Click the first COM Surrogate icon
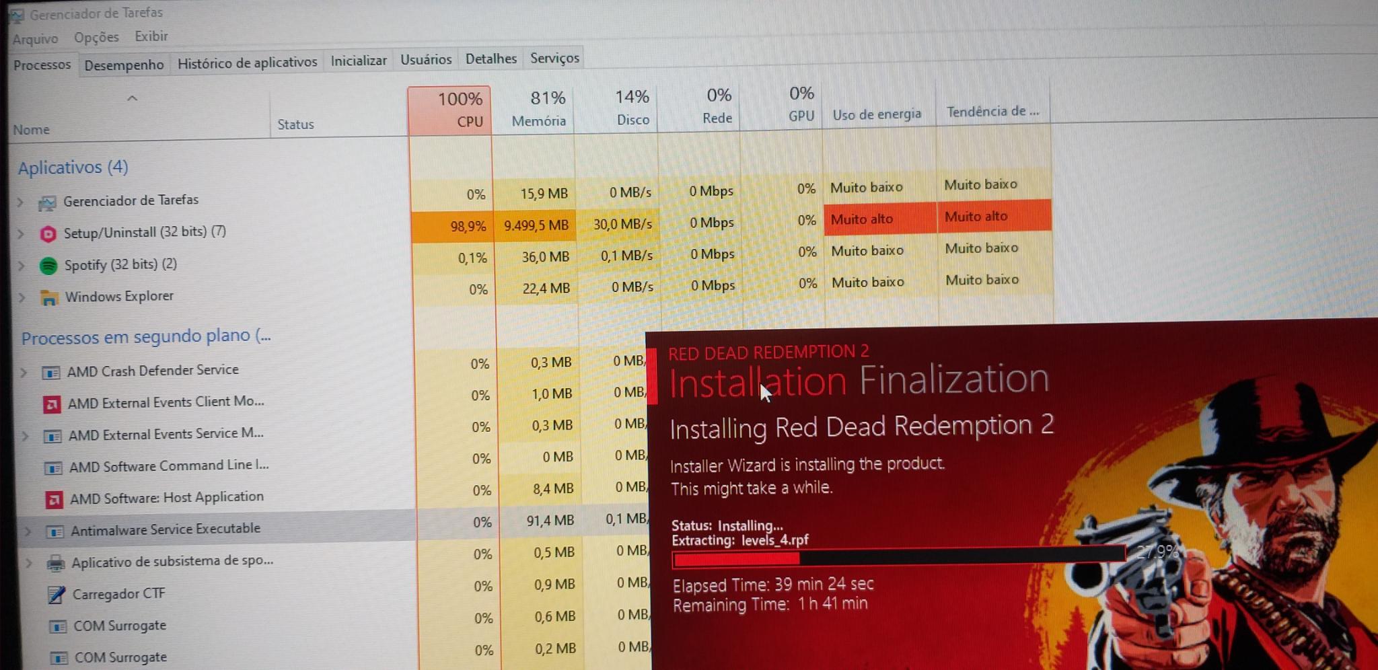The image size is (1378, 670). tap(59, 627)
